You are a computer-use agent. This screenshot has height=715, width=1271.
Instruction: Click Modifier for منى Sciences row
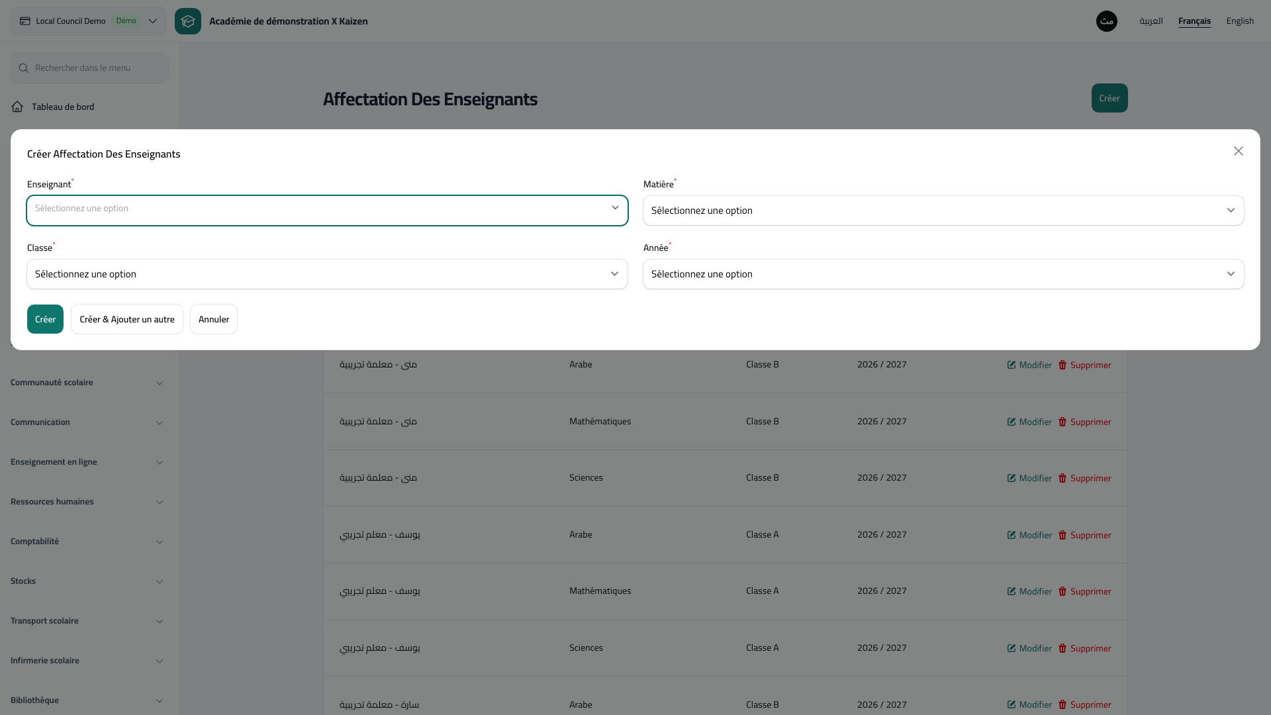click(1029, 478)
